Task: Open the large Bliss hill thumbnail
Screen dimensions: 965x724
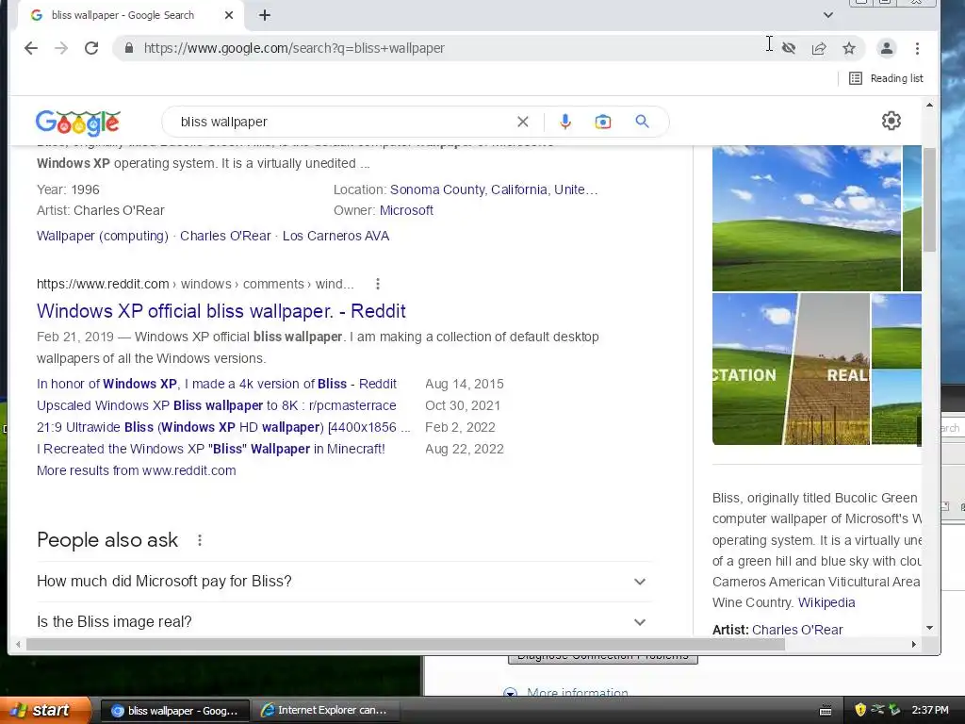Action: click(x=807, y=218)
